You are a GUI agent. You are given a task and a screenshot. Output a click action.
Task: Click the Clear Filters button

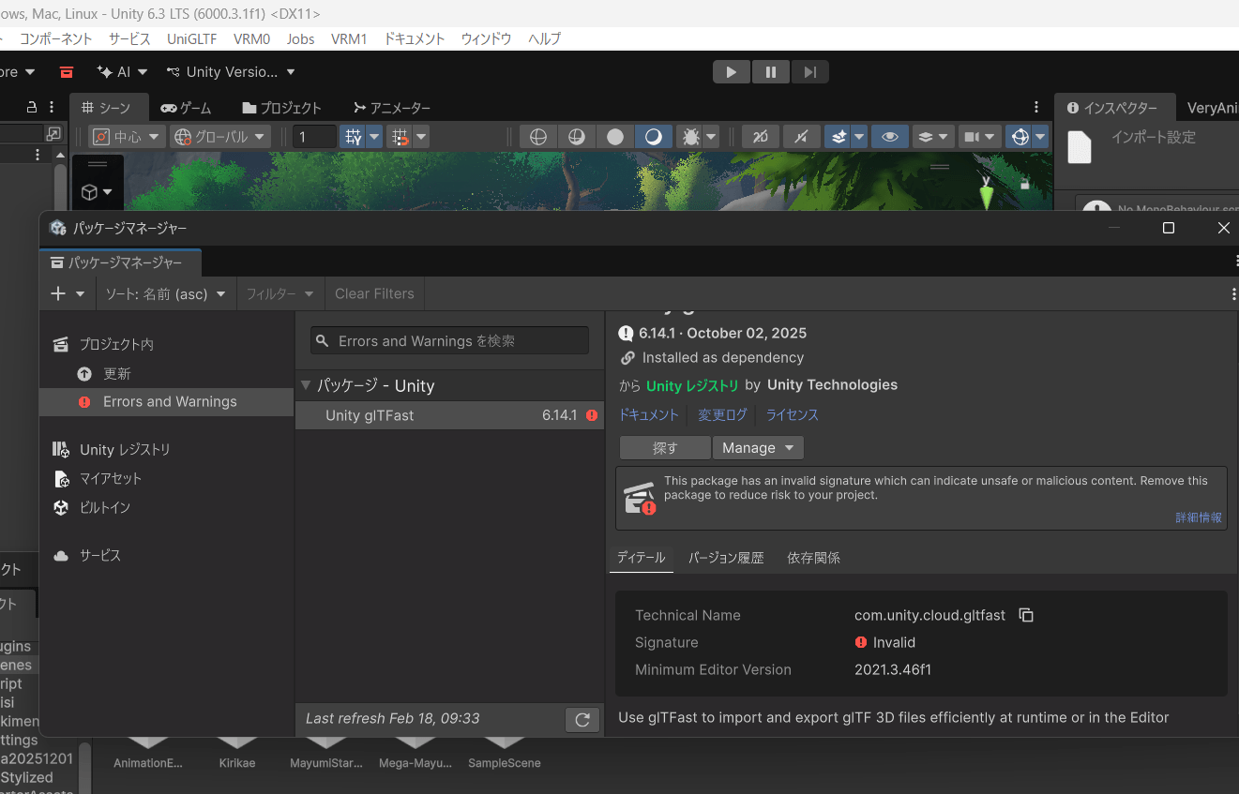(x=374, y=293)
